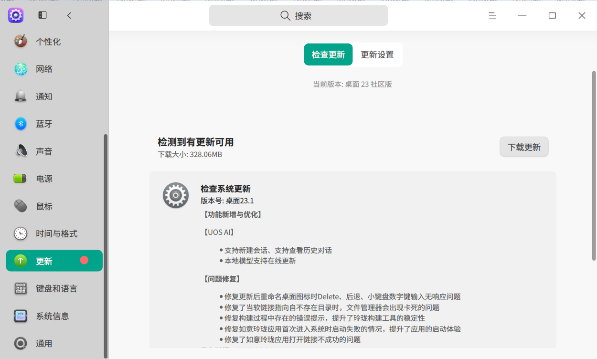The height and width of the screenshot is (359, 597).
Task: Select the 通知 bell icon
Action: 21,96
